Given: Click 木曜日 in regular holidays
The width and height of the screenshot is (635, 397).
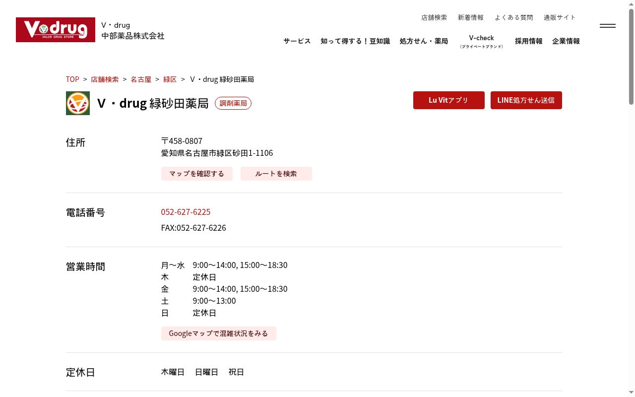Looking at the screenshot, I should [173, 372].
